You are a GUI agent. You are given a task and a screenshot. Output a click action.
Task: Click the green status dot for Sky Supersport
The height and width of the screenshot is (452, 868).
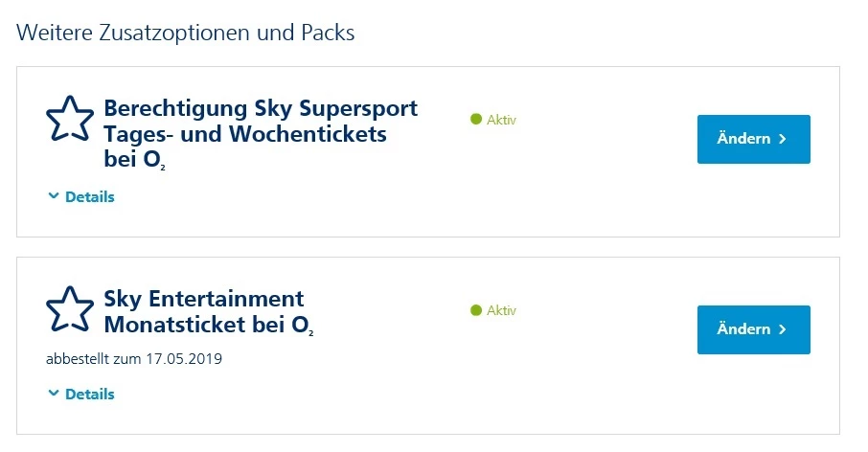tap(476, 120)
